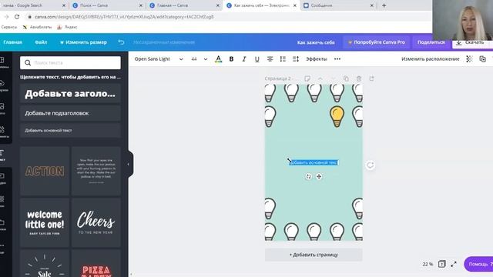Viewport: 493px width, 277px height.
Task: Open the Яндекс bookmark
Action: pos(67,27)
